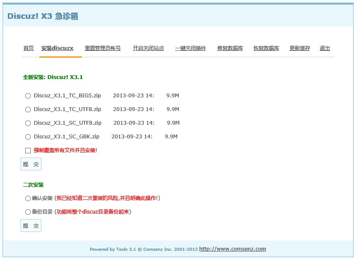Screen dimensions: 354x258
Task: Open the 恢复数据库 tab
Action: (266, 48)
